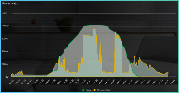Click the 3000w y-axis label
Image resolution: width=179 pixels, height=93 pixels.
click(x=5, y=39)
